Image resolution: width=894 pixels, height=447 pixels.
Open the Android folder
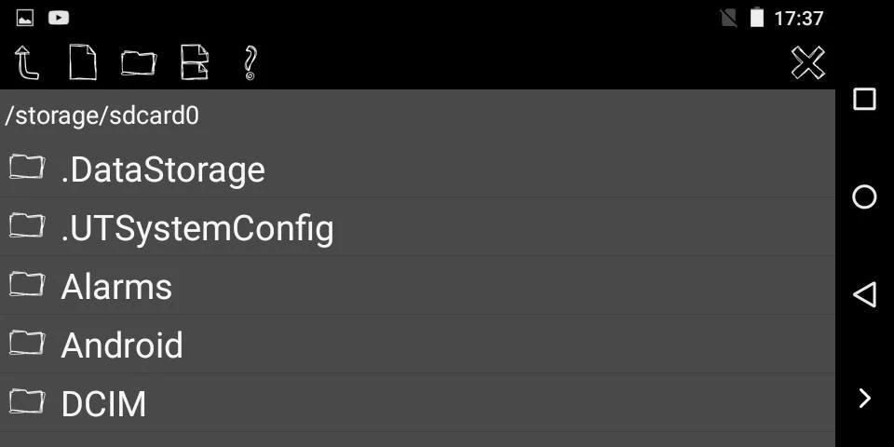[122, 345]
